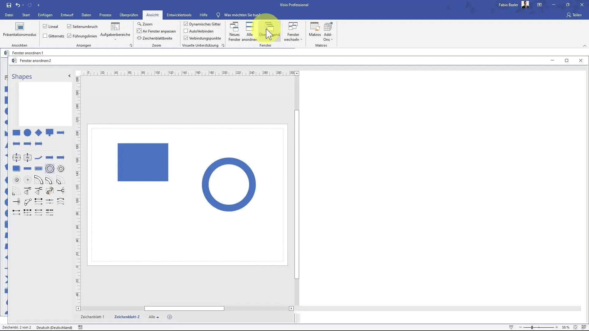589x331 pixels.
Task: Open the Alle pages dropdown
Action: click(154, 317)
